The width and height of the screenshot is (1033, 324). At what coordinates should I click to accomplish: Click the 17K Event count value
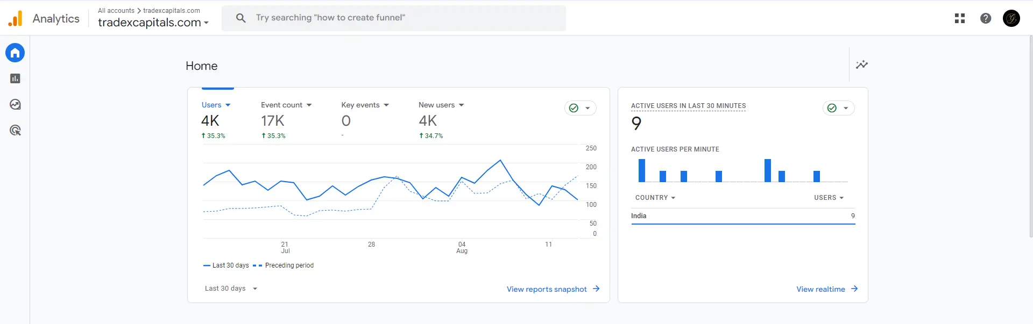(x=273, y=121)
